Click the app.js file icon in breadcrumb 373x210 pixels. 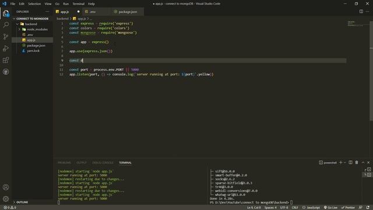coord(75,18)
